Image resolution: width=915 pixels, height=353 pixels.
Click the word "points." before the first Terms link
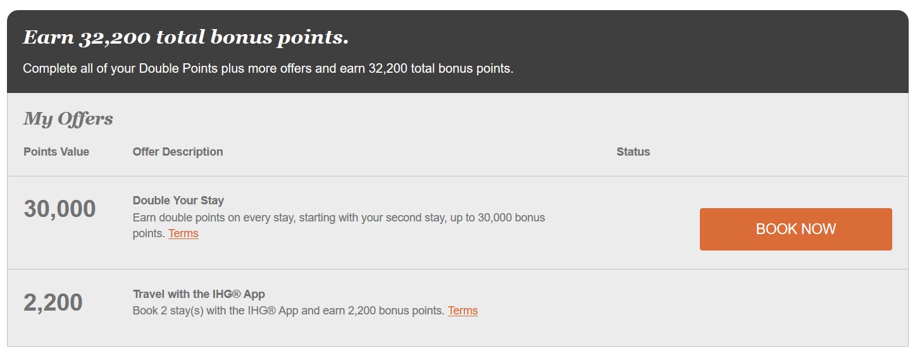coord(149,233)
